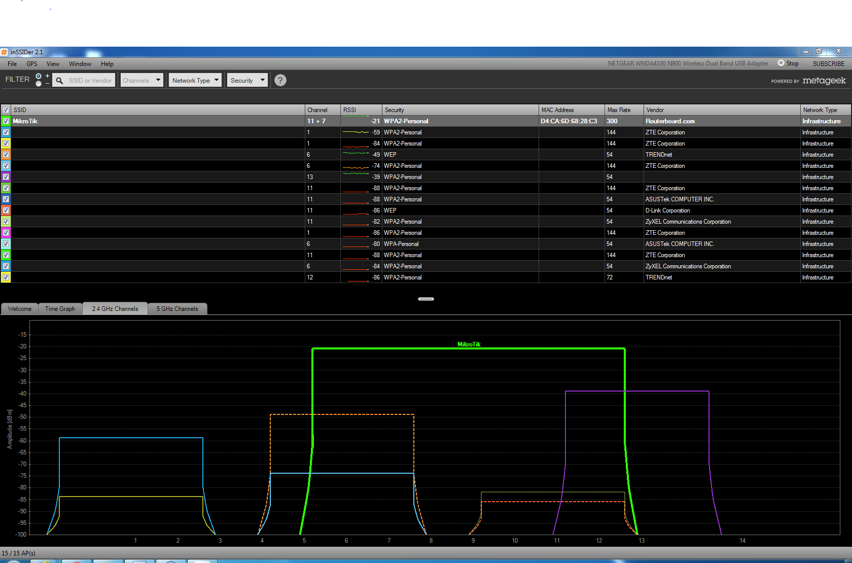
Task: Click the Routerboard.com vendor cell
Action: 722,121
